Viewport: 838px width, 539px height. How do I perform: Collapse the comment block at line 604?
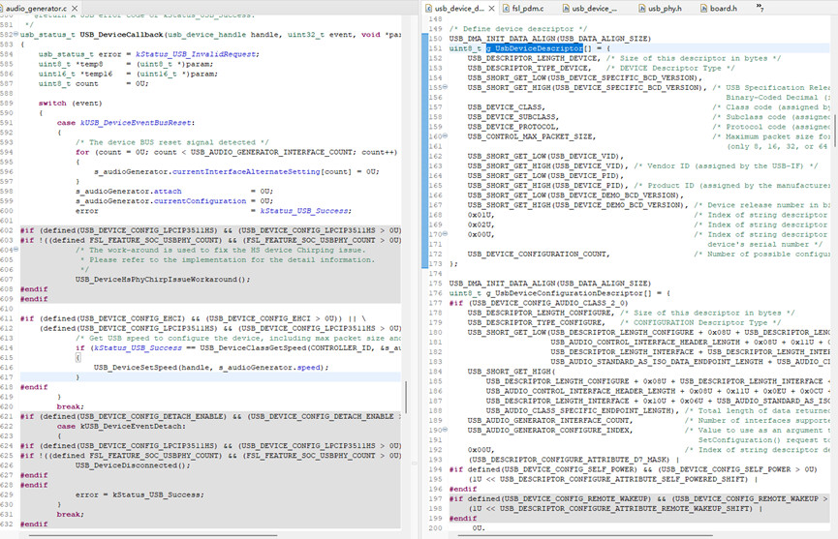coord(16,250)
